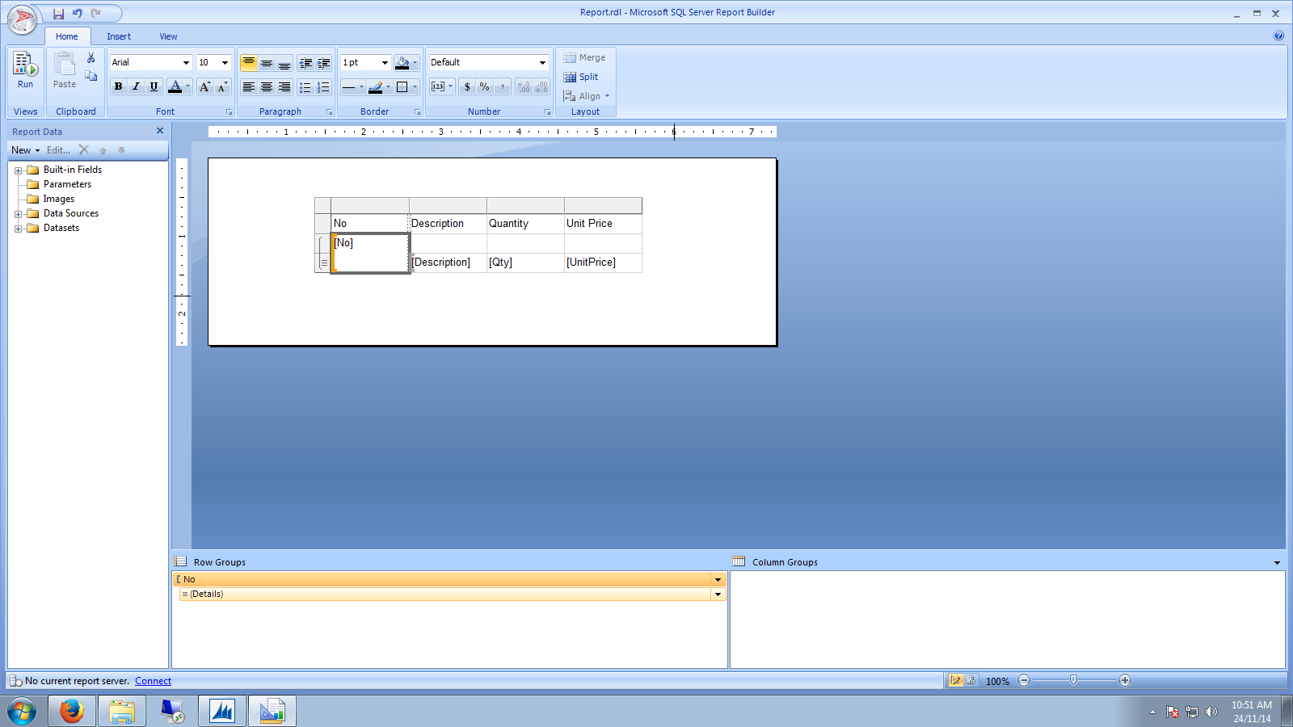The width and height of the screenshot is (1293, 727).
Task: Toggle bold formatting
Action: (119, 86)
